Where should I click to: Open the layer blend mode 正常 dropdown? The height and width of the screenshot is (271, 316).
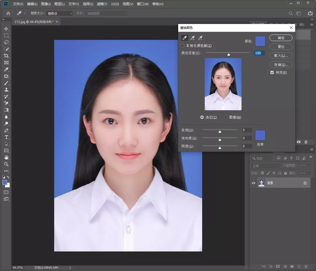[265, 166]
